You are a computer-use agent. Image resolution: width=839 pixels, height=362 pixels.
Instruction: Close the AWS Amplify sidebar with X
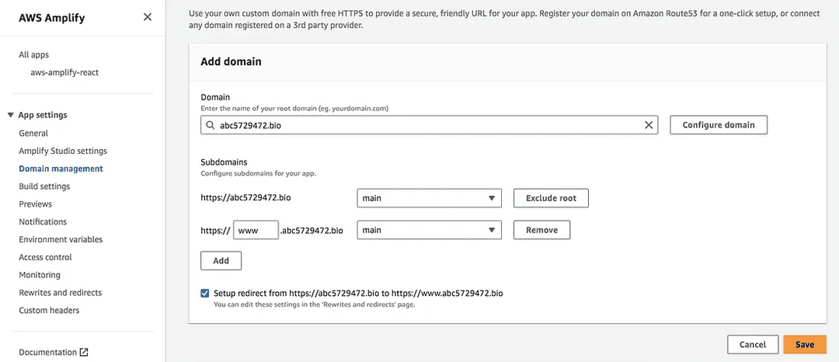[148, 17]
